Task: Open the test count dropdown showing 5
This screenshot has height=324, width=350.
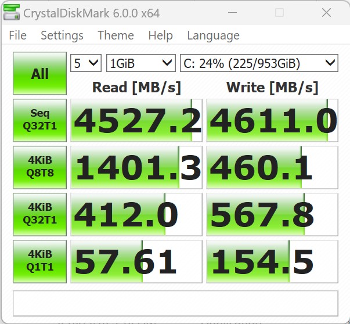Action: [86, 63]
